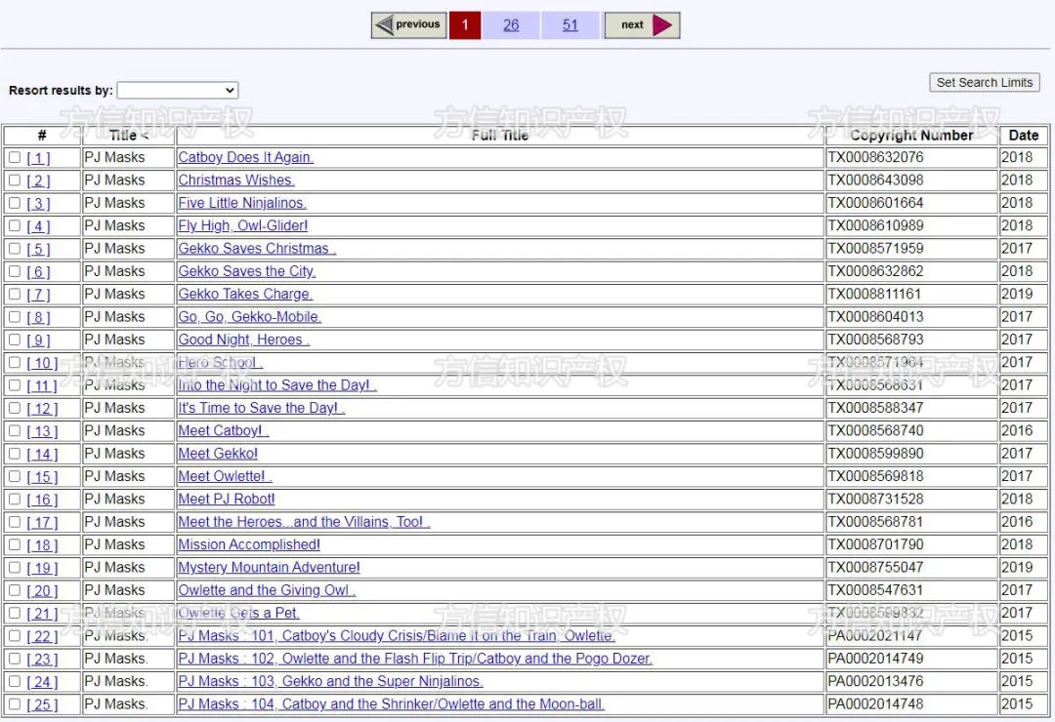This screenshot has height=722, width=1055.
Task: Select the 2019 date in the Gekko Takes Charge row
Action: pyautogui.click(x=1017, y=295)
